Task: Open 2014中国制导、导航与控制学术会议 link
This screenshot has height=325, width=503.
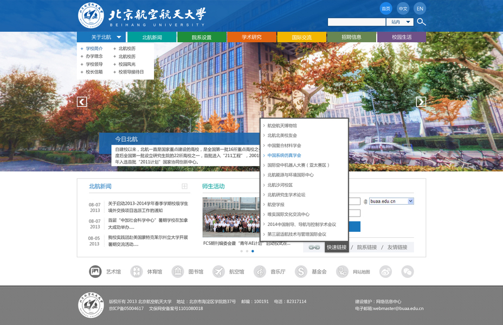Action: pyautogui.click(x=301, y=224)
